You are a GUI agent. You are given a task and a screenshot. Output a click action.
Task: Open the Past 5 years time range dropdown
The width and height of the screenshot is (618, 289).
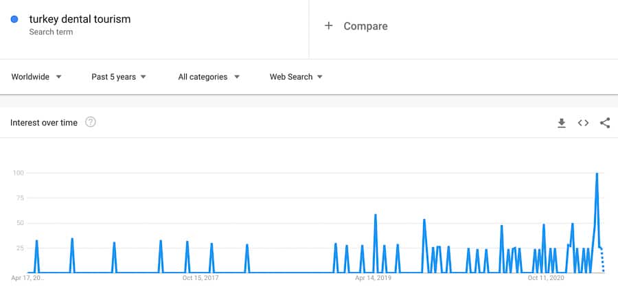[x=119, y=77]
